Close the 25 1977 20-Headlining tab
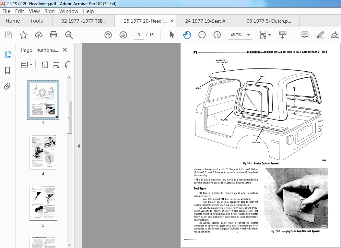The width and height of the screenshot is (341, 248). [x=172, y=21]
